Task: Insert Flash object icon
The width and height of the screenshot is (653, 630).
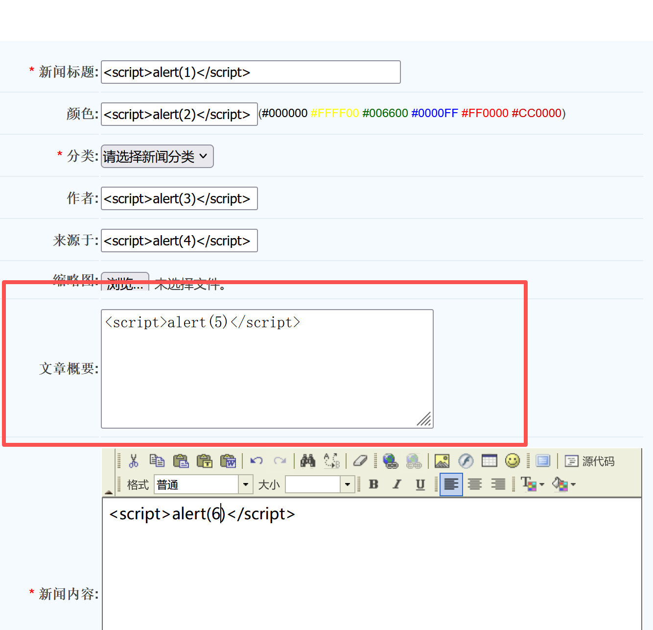Action: [466, 461]
